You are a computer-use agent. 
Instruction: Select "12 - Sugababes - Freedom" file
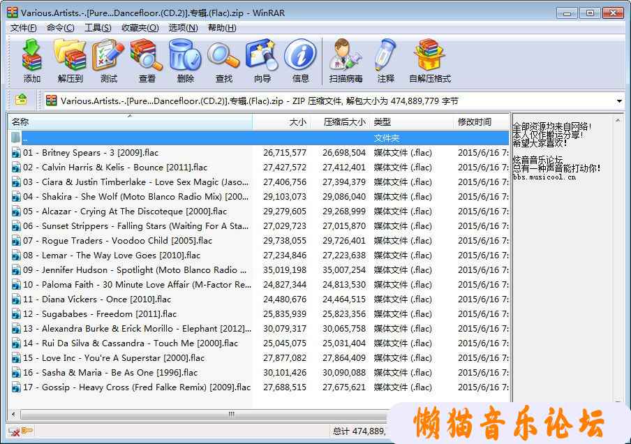point(100,314)
